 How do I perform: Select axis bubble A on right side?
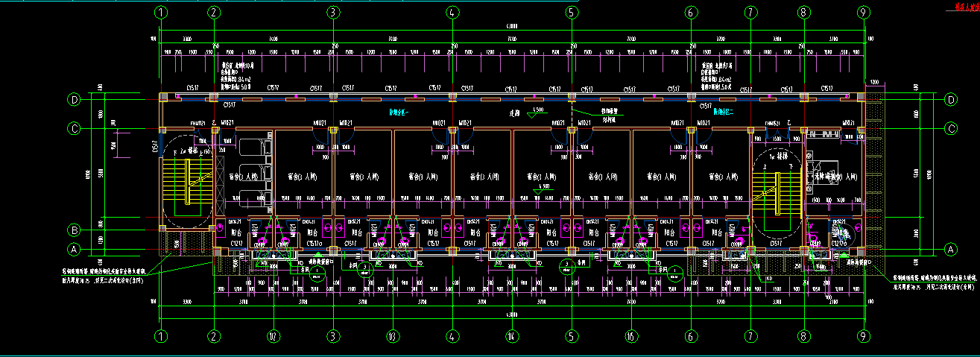(x=950, y=249)
